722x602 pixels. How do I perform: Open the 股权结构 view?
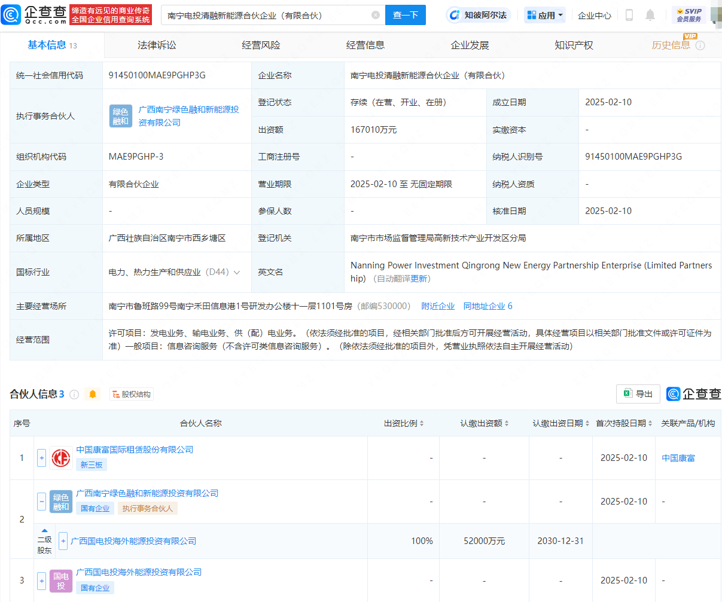131,394
